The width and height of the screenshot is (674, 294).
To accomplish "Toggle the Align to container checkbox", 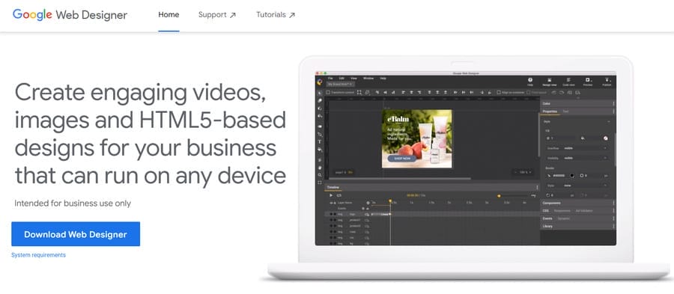I will (499, 92).
